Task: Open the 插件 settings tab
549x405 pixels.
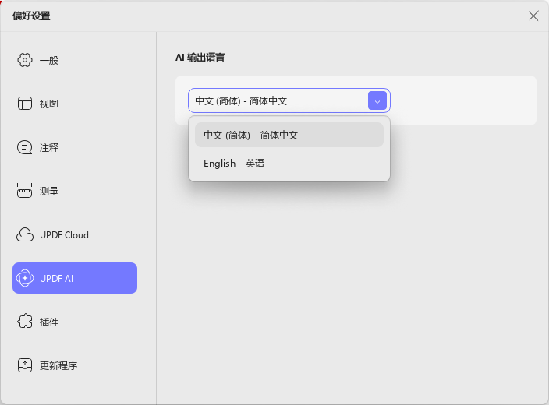Action: pos(75,322)
